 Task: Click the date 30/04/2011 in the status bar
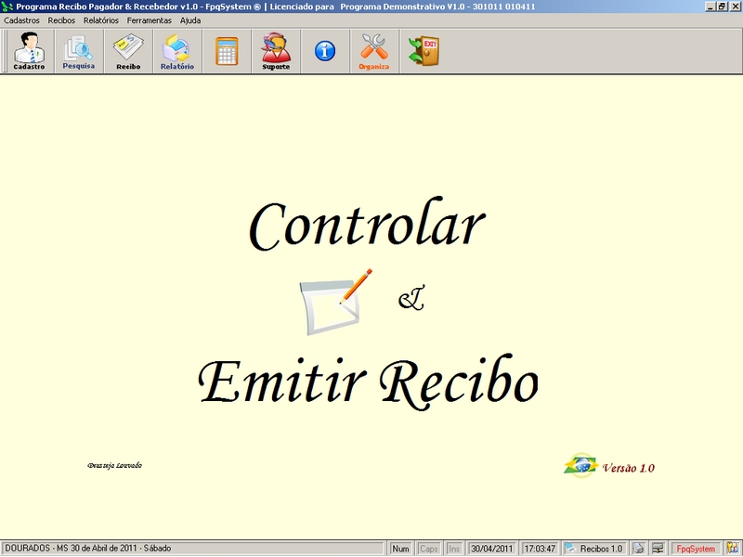pyautogui.click(x=489, y=548)
